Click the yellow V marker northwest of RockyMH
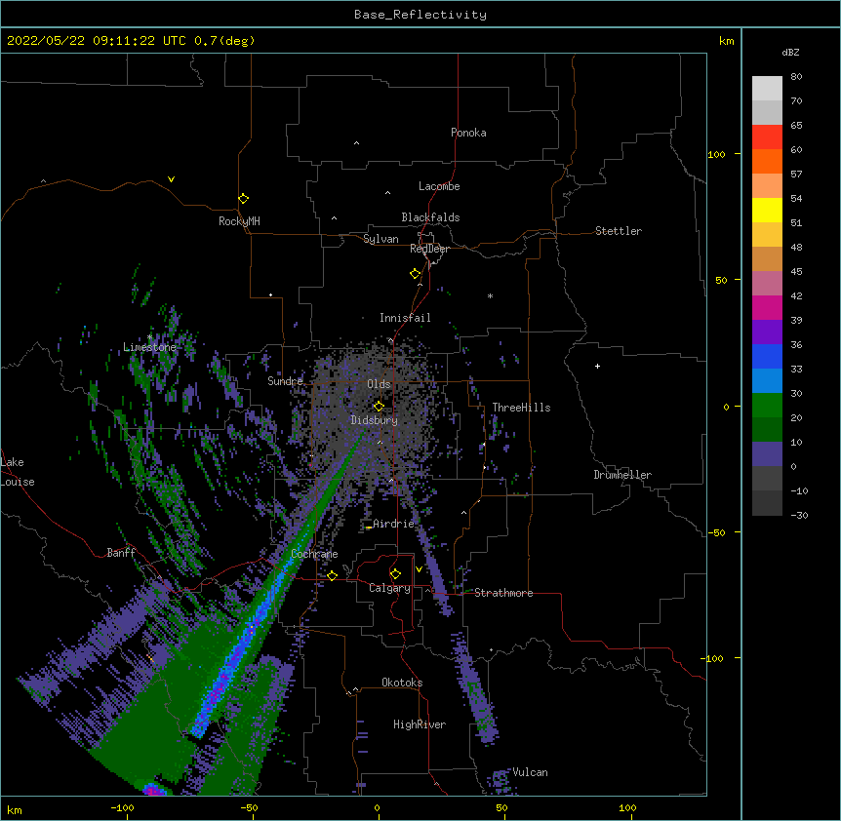841x821 pixels. pos(171,179)
